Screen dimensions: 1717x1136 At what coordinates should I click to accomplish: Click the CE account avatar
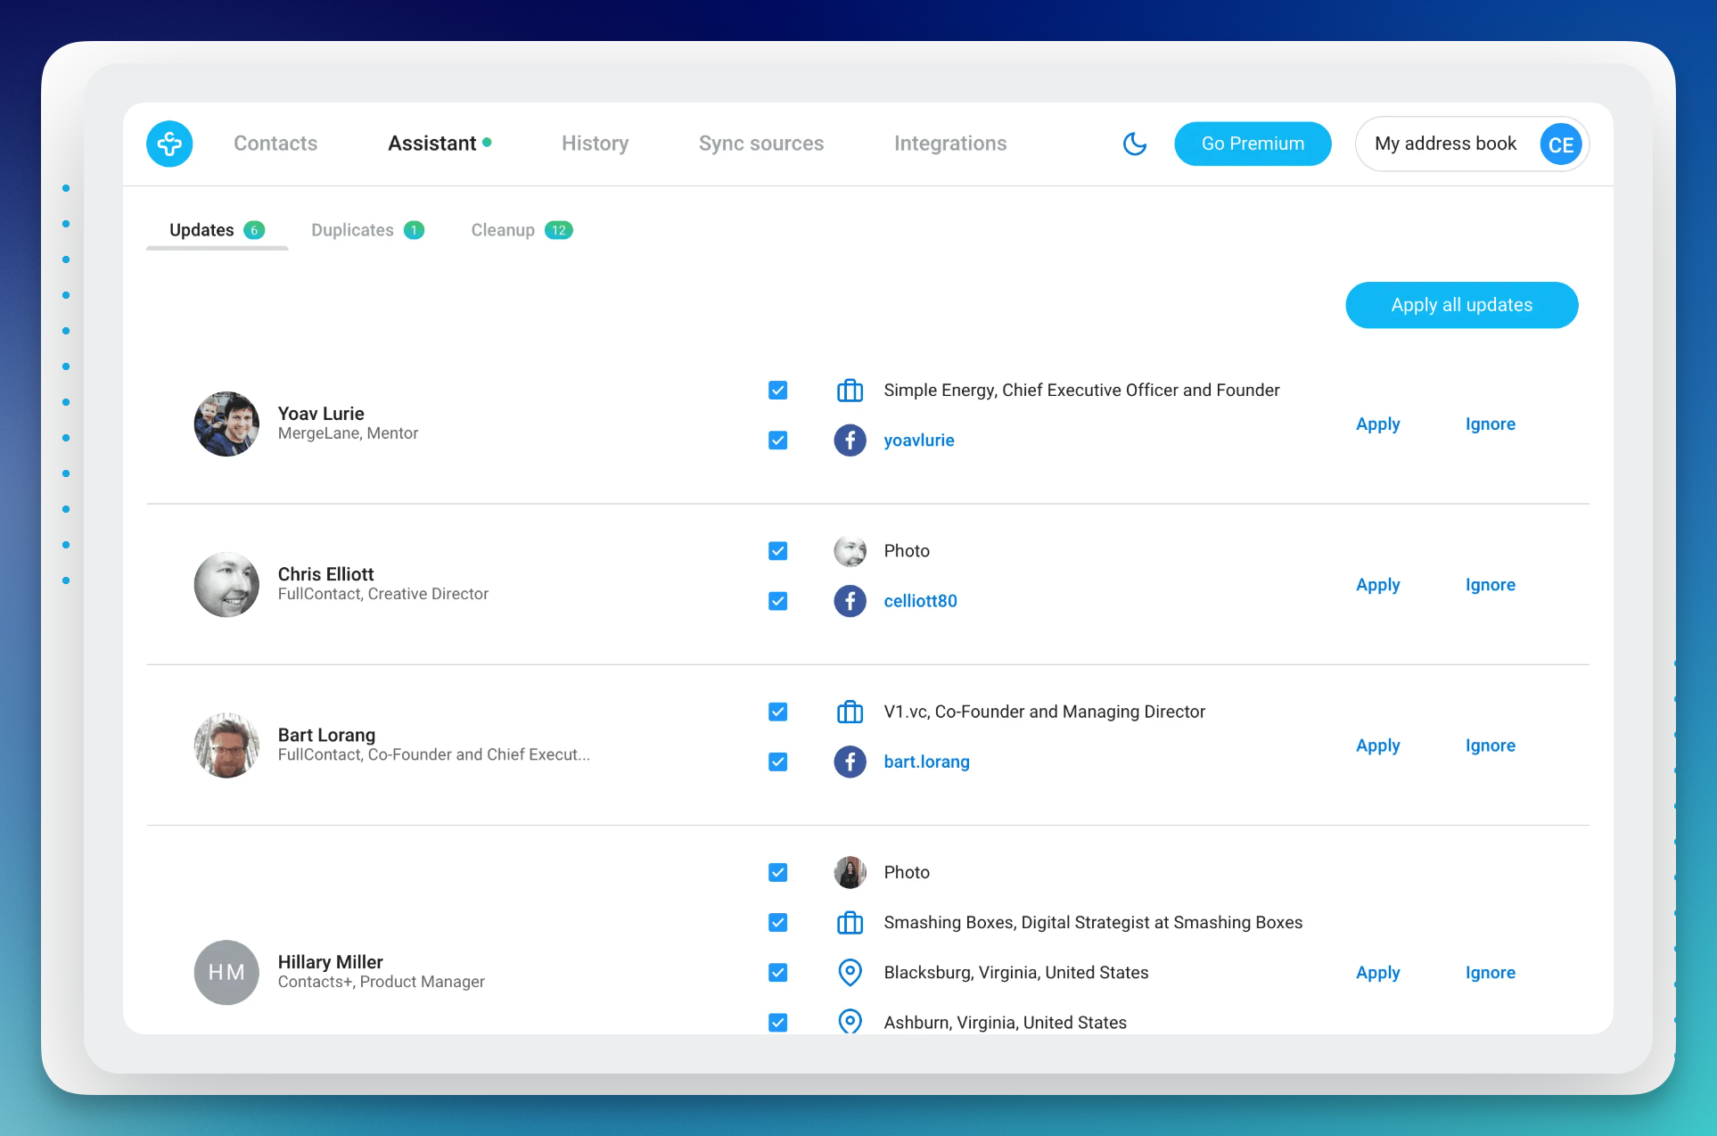(x=1560, y=144)
